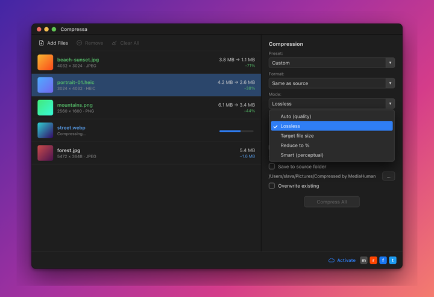434x297 pixels.
Task: Select the portrait-01.heic blue thumbnail
Action: (45, 85)
